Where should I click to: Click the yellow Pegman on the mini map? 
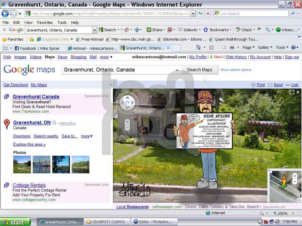284,181
